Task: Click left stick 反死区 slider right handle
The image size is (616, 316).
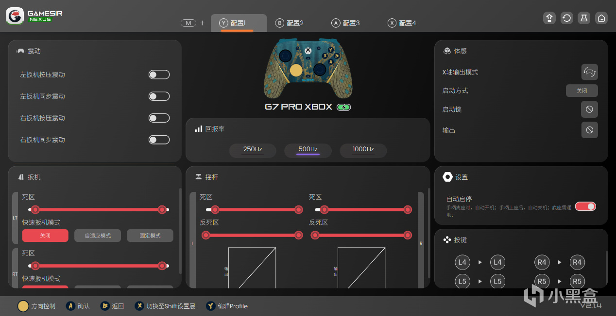Action: pyautogui.click(x=299, y=235)
